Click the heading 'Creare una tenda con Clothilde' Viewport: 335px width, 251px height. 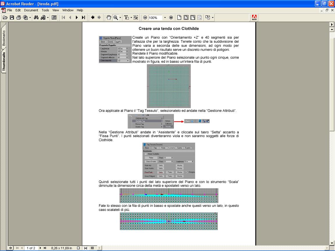(x=169, y=28)
